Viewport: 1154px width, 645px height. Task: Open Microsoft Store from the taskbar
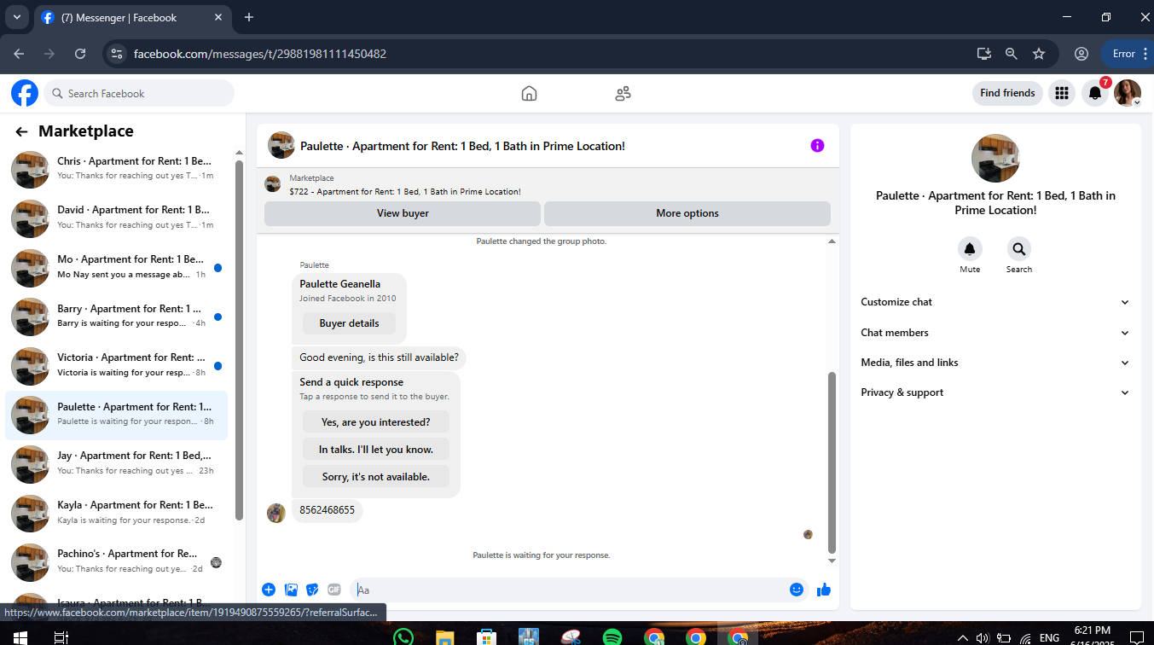pyautogui.click(x=487, y=637)
